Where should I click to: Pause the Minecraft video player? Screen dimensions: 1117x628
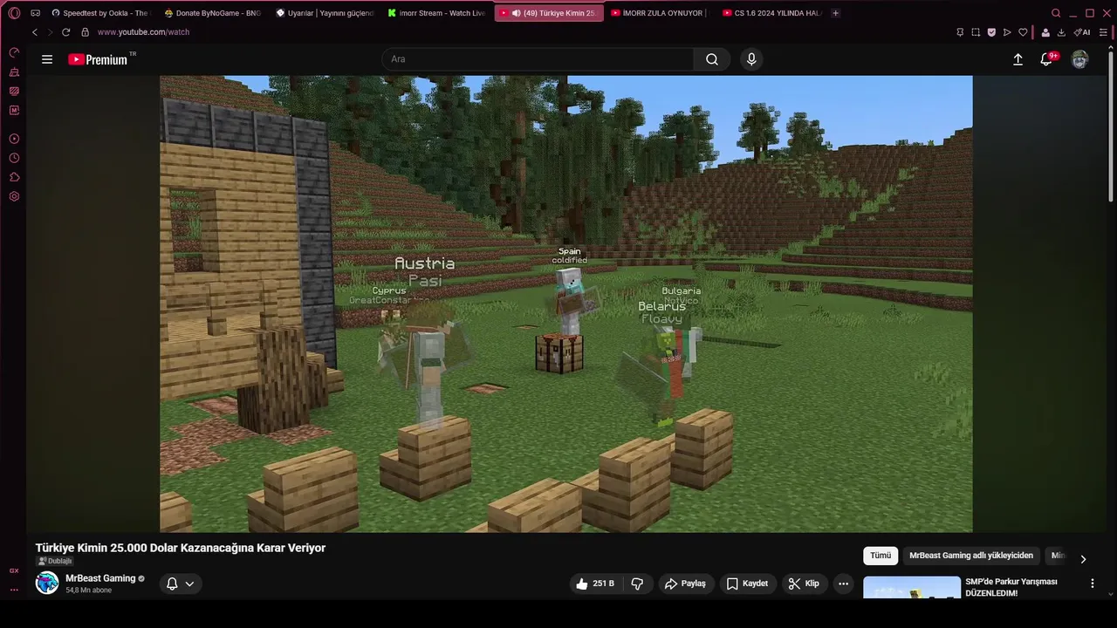coord(565,304)
